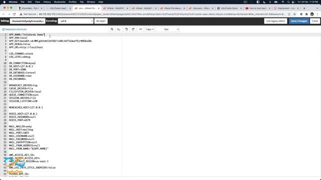Open the Window menu
Viewport: 321px width, 180px height.
pyautogui.click(x=91, y=2)
